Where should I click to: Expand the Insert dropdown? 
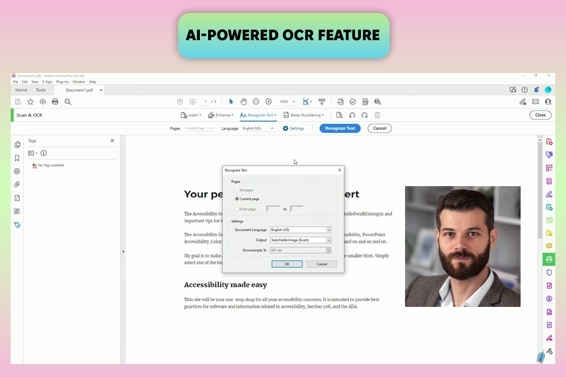pos(191,115)
